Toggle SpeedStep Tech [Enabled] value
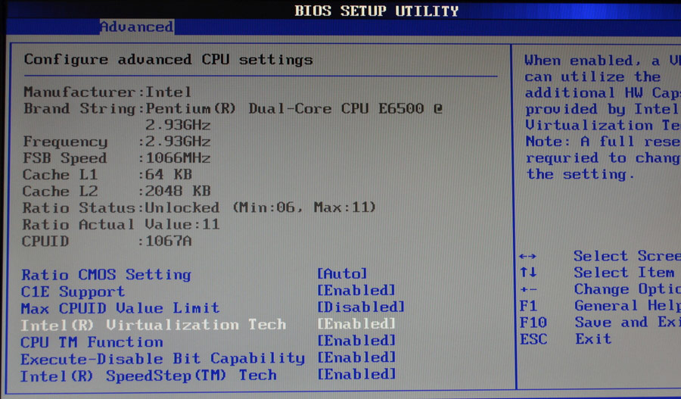 (356, 374)
